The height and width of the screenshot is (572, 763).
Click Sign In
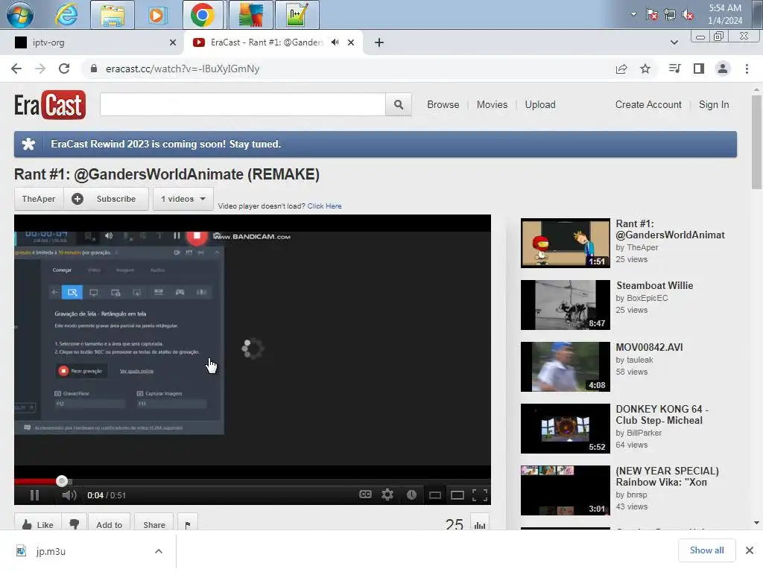click(x=714, y=104)
